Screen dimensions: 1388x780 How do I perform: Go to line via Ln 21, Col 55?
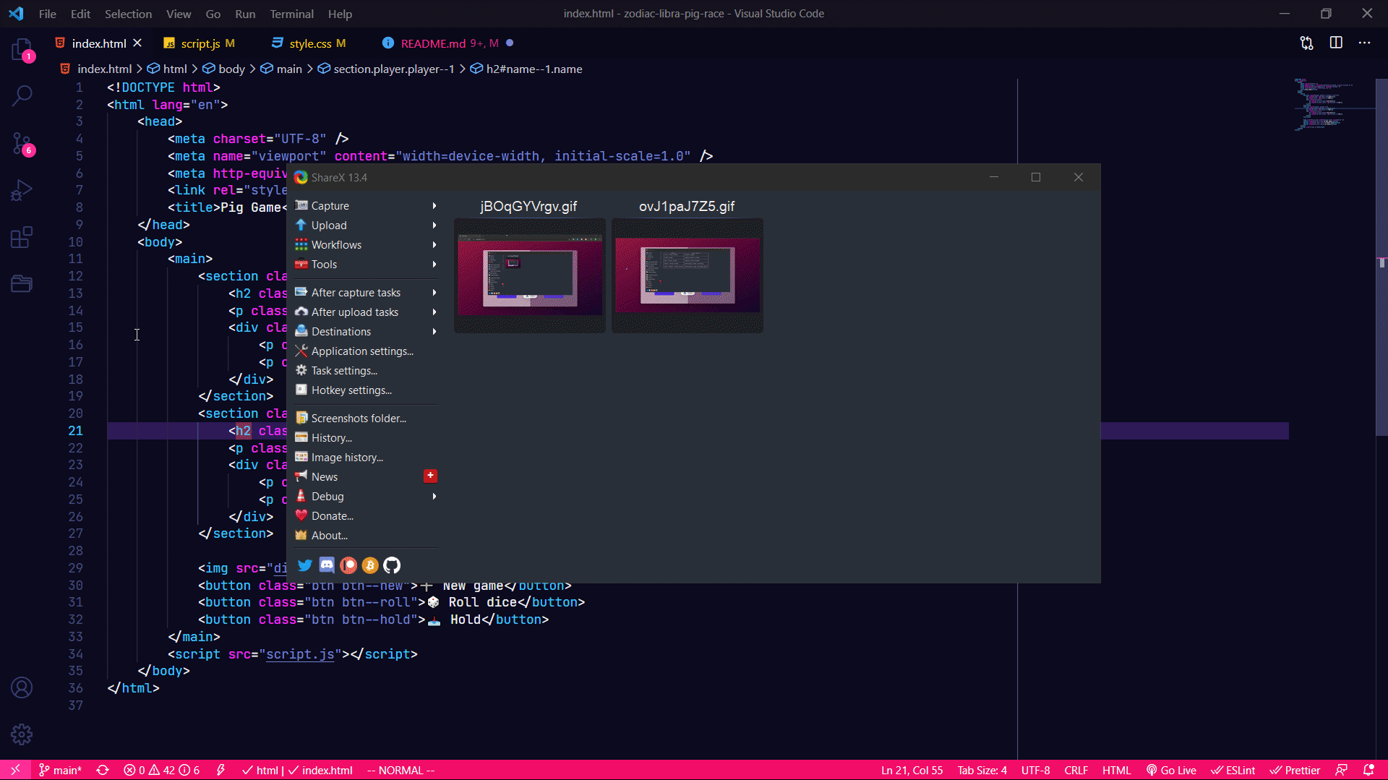click(x=912, y=770)
